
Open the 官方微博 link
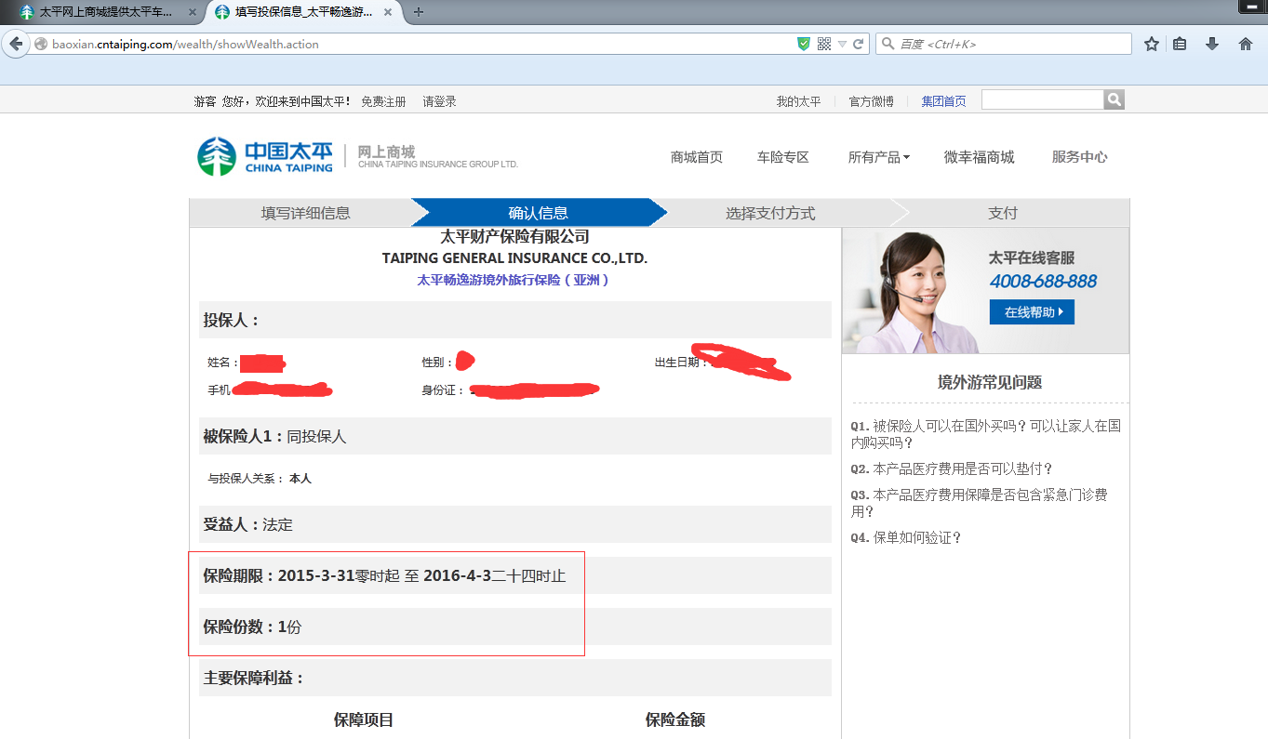click(871, 101)
